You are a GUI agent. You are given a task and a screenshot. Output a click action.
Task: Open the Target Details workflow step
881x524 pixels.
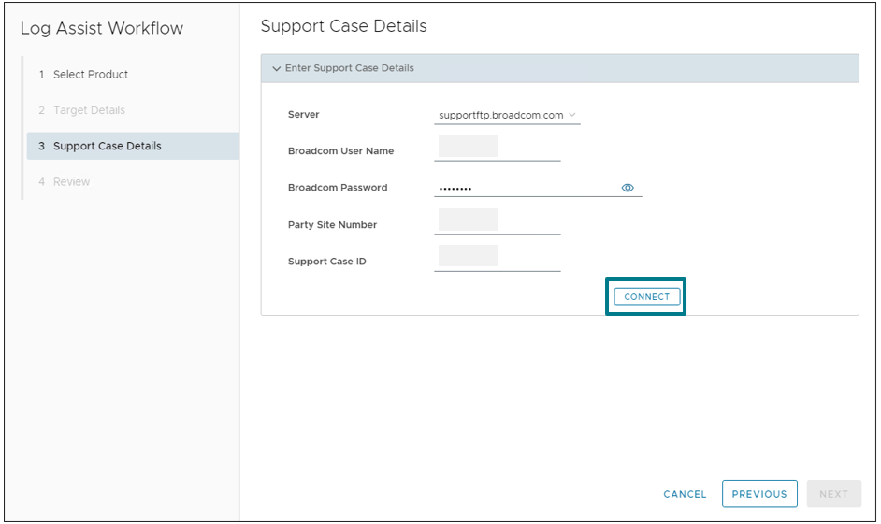(89, 110)
